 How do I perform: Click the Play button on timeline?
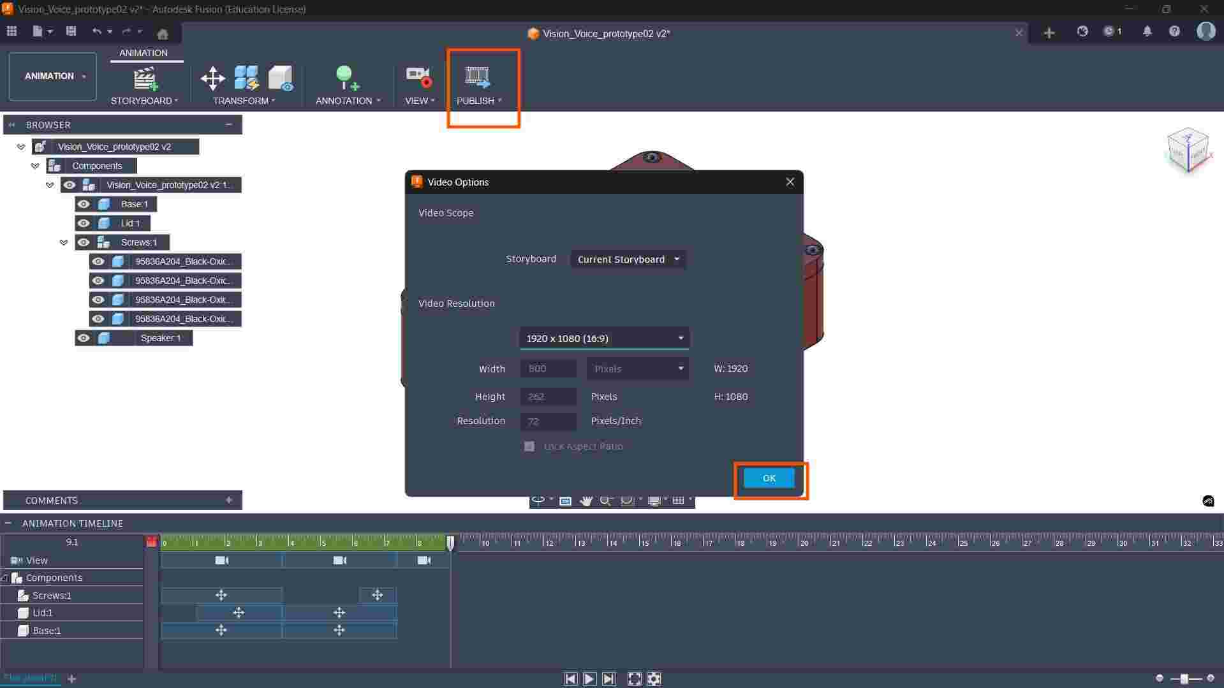[589, 679]
